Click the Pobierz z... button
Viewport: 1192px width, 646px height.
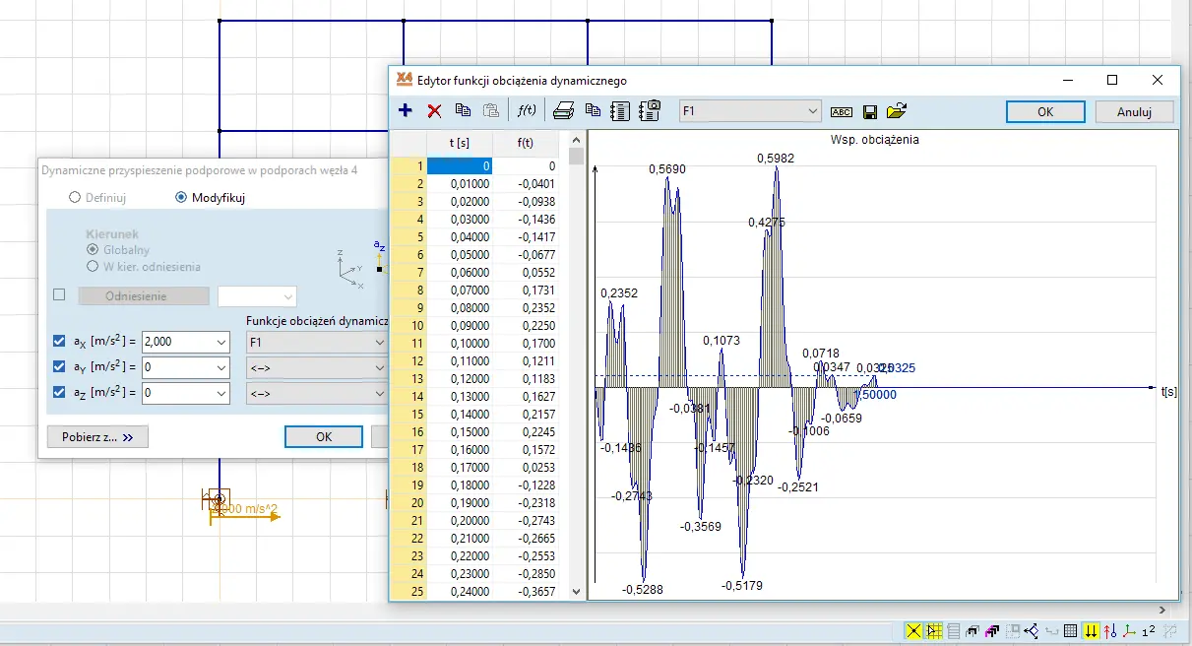click(97, 436)
